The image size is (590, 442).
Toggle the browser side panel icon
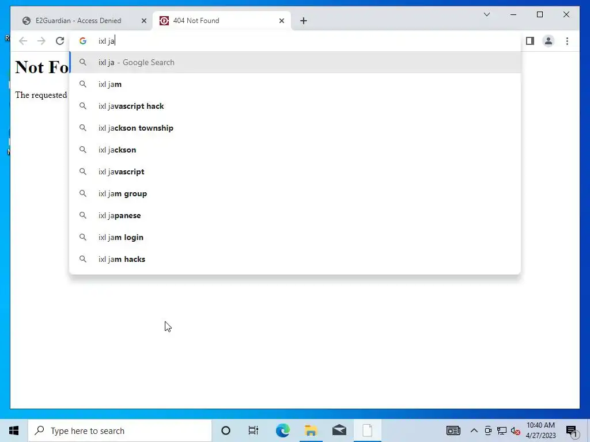(x=530, y=41)
